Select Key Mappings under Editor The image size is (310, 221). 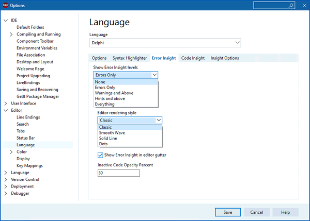[x=29, y=165]
